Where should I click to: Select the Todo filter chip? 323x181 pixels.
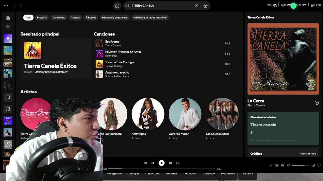[x=28, y=18]
